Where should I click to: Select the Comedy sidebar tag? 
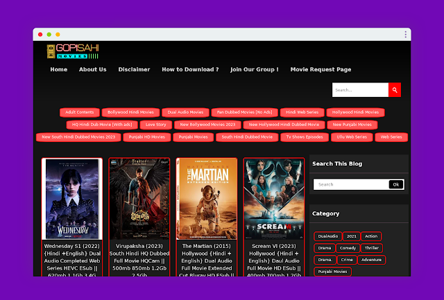coord(348,248)
